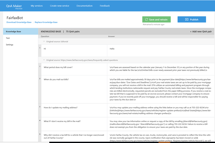Click the QnA Maker logo
The width and height of the screenshot is (215, 143).
[x=14, y=7]
